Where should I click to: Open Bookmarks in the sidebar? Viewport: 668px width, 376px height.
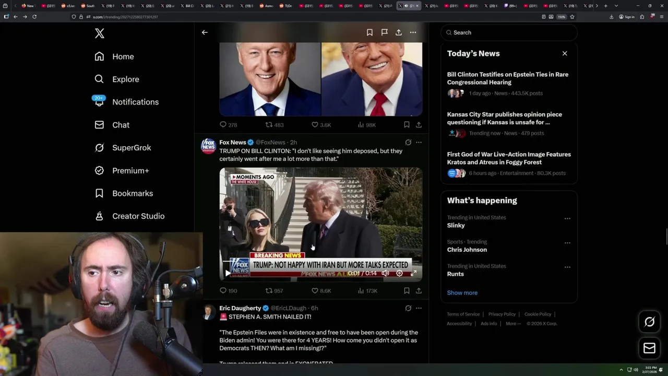pos(124,193)
